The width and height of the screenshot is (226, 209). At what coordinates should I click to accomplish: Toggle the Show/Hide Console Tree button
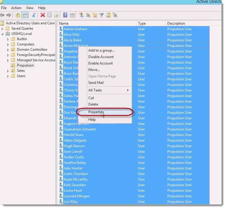coord(25,15)
